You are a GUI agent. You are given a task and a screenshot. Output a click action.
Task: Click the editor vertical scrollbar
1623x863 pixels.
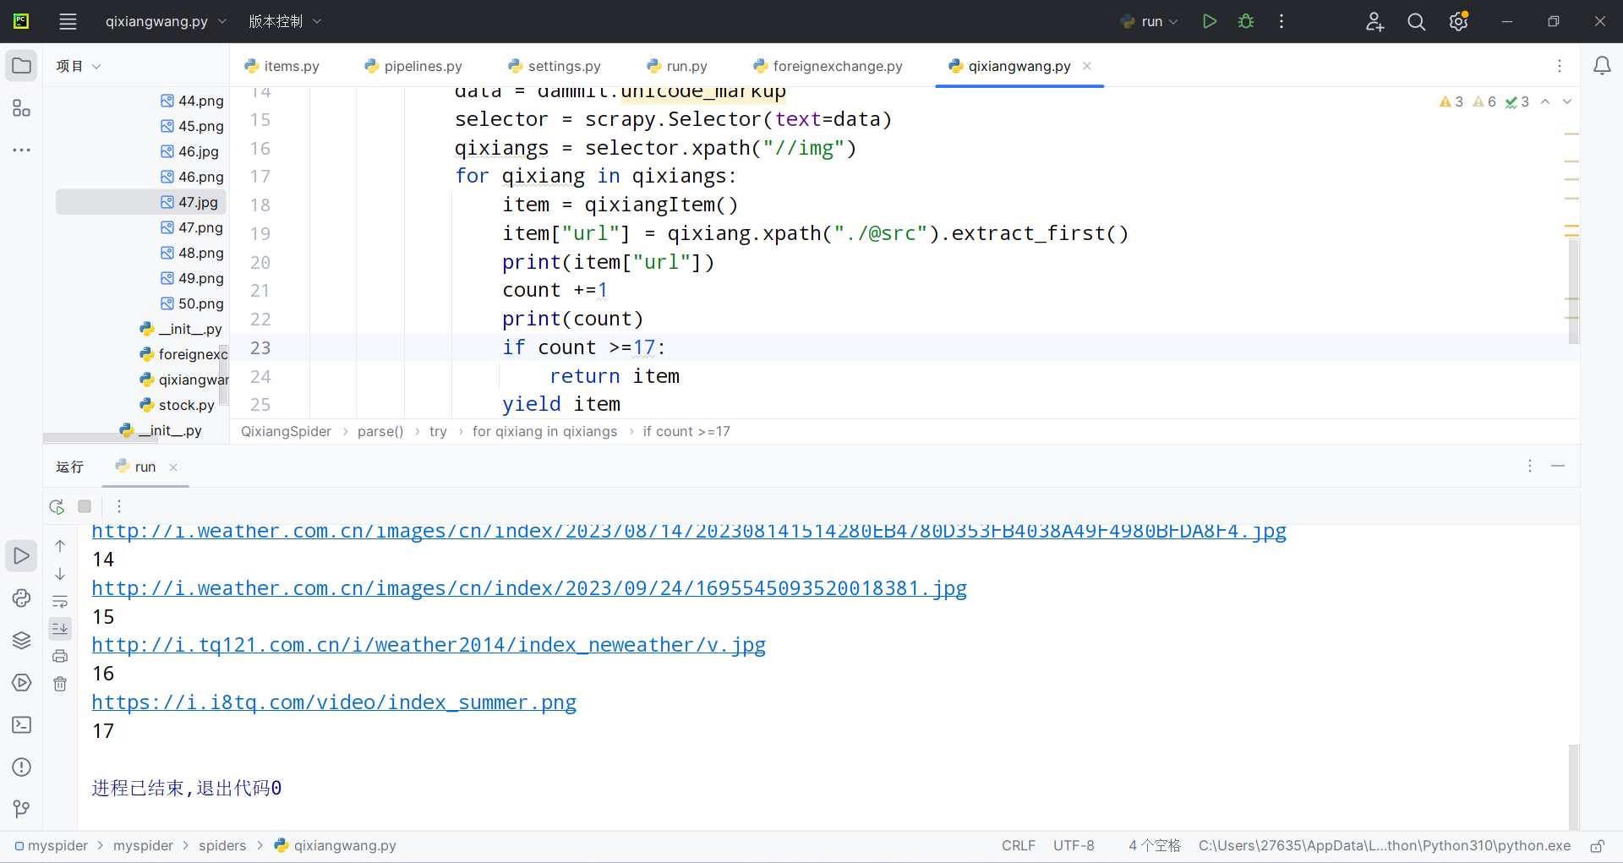1573,292
